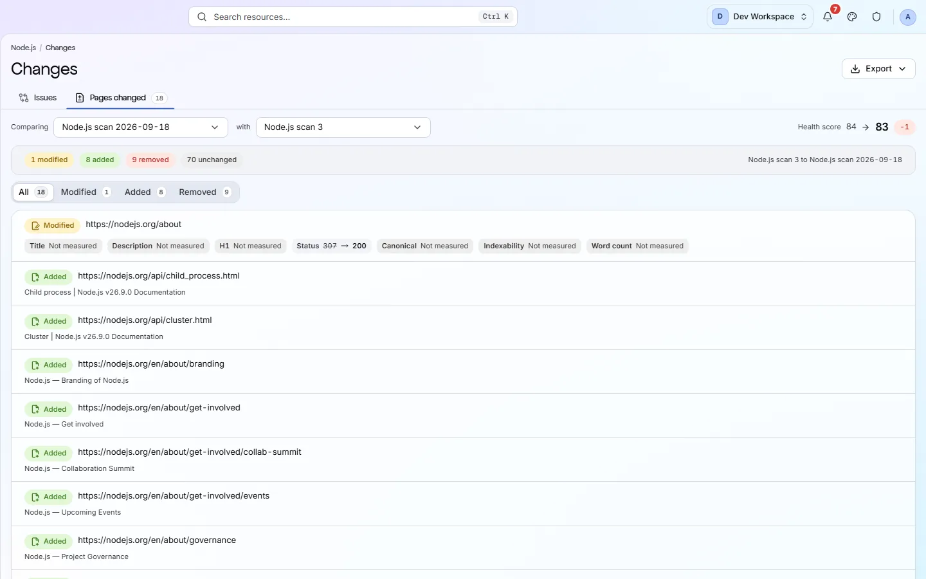
Task: Open the https://nodejs.org/about link
Action: (x=134, y=225)
